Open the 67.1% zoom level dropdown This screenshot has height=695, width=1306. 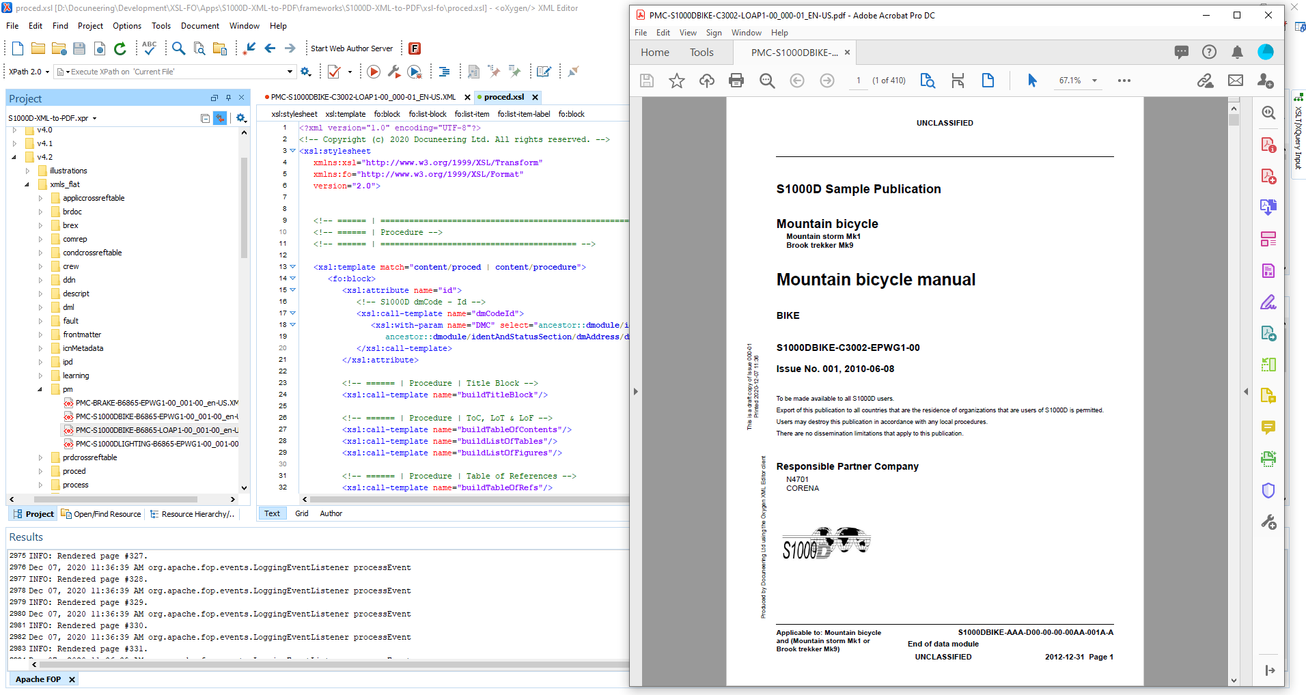(1094, 81)
